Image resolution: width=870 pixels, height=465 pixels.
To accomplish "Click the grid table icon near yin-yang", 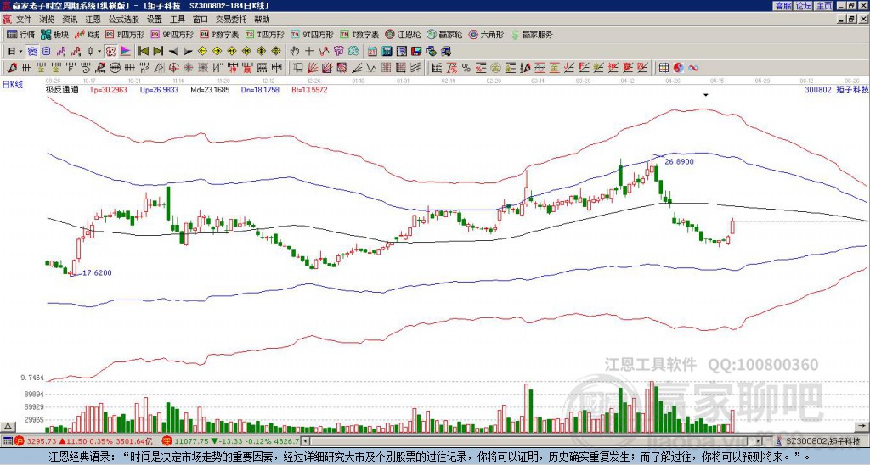I will point(664,68).
